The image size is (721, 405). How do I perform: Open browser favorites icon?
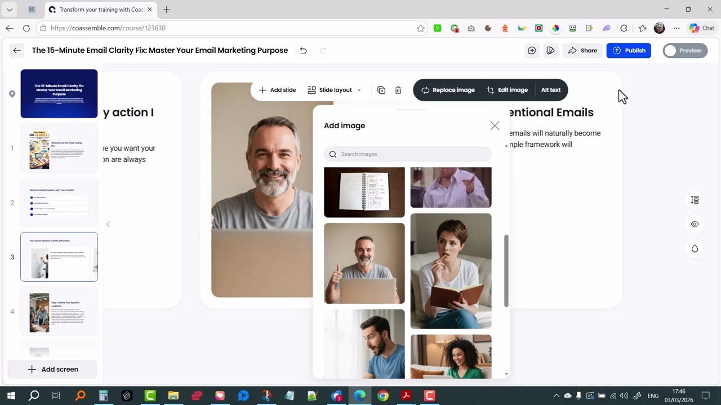click(643, 28)
